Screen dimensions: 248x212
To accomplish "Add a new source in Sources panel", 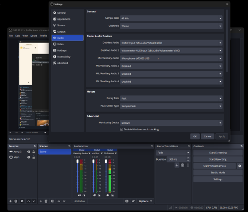I will [x=10, y=201].
